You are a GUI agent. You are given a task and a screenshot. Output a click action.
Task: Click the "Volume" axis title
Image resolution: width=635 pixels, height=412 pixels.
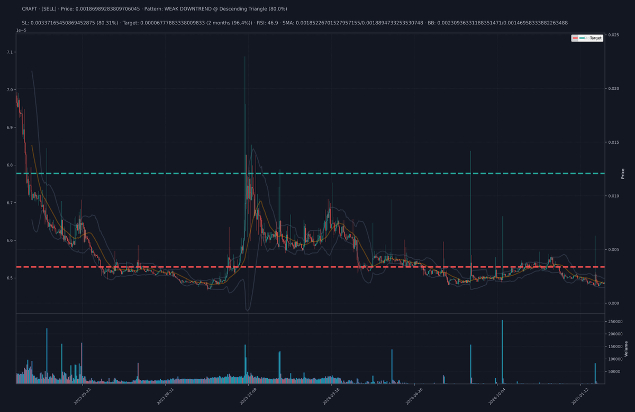coord(626,349)
